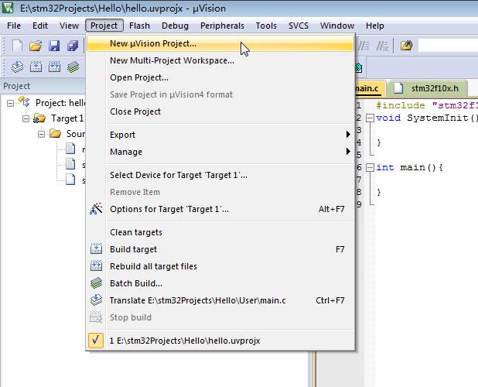Click the Build toolbar icon
478x387 pixels.
(x=36, y=67)
